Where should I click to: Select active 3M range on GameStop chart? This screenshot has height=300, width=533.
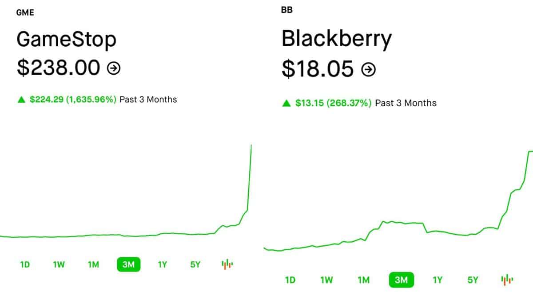click(129, 265)
